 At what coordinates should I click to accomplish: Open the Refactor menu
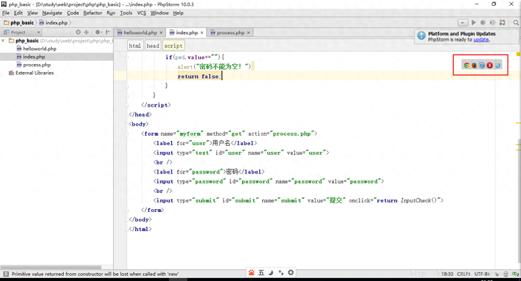coord(93,13)
